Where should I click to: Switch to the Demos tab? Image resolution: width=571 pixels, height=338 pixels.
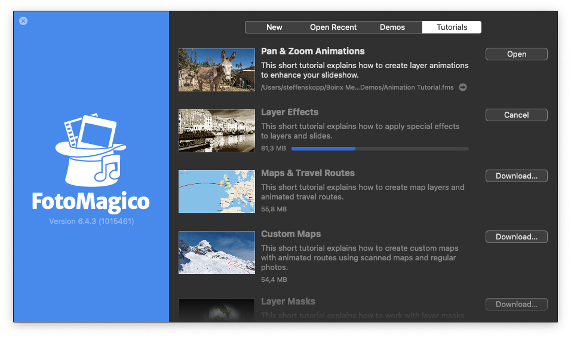pyautogui.click(x=392, y=27)
